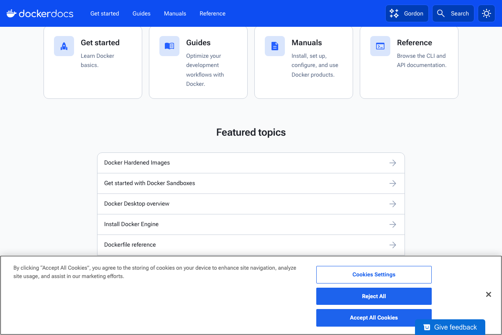Select Guides in the top navigation
This screenshot has height=335, width=502.
141,13
